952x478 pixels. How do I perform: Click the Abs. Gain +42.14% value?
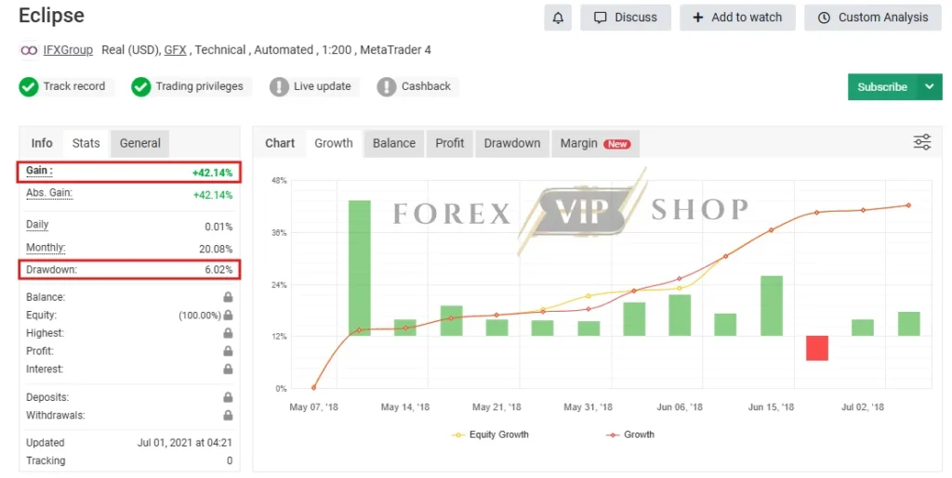pos(213,195)
